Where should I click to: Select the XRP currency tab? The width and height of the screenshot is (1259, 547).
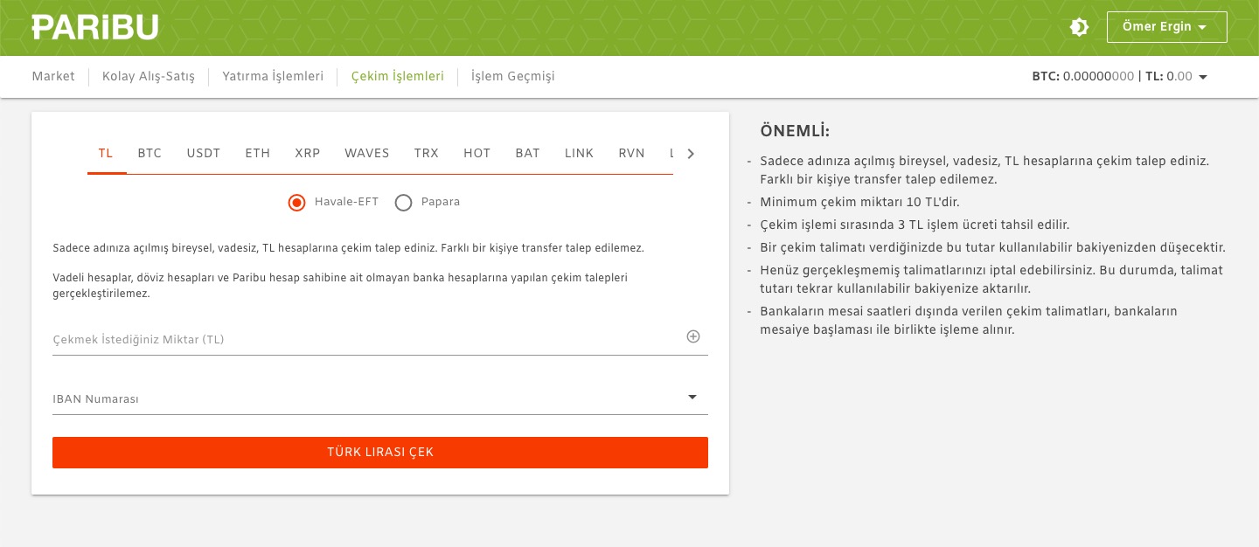pos(307,154)
